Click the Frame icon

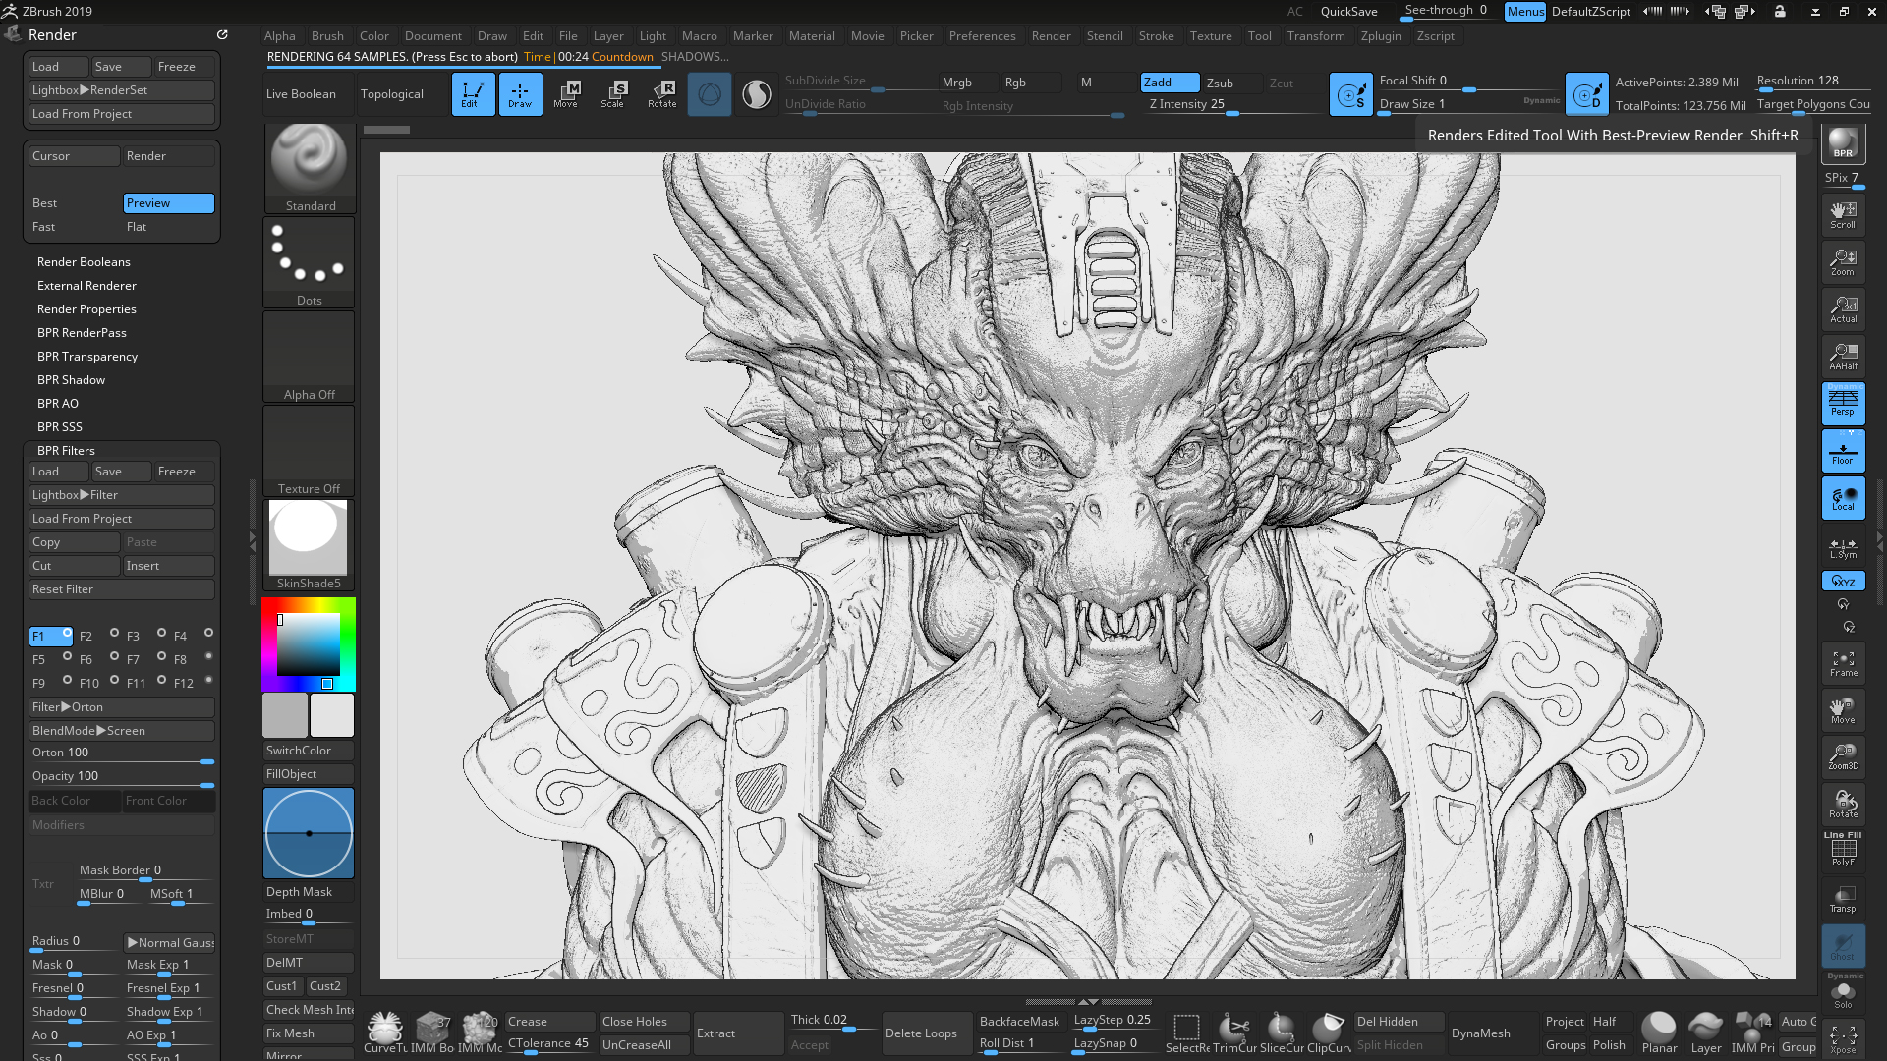pos(1843,663)
